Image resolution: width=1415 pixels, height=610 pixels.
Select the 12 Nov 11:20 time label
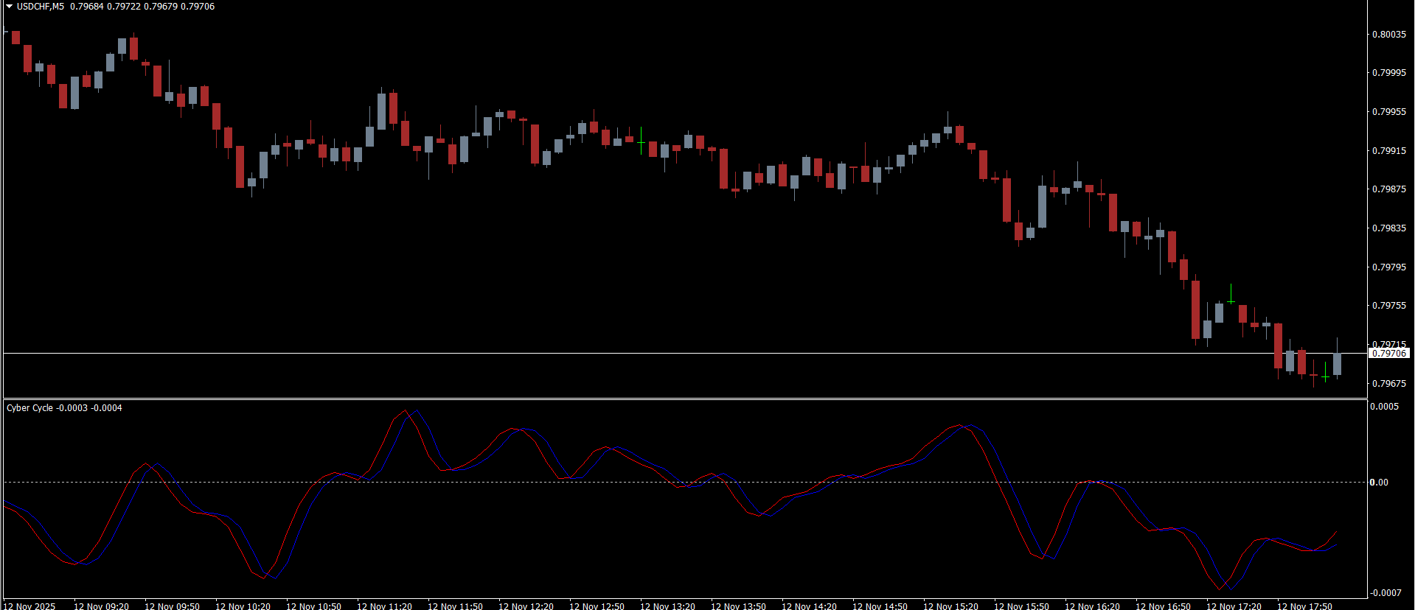pyautogui.click(x=384, y=606)
